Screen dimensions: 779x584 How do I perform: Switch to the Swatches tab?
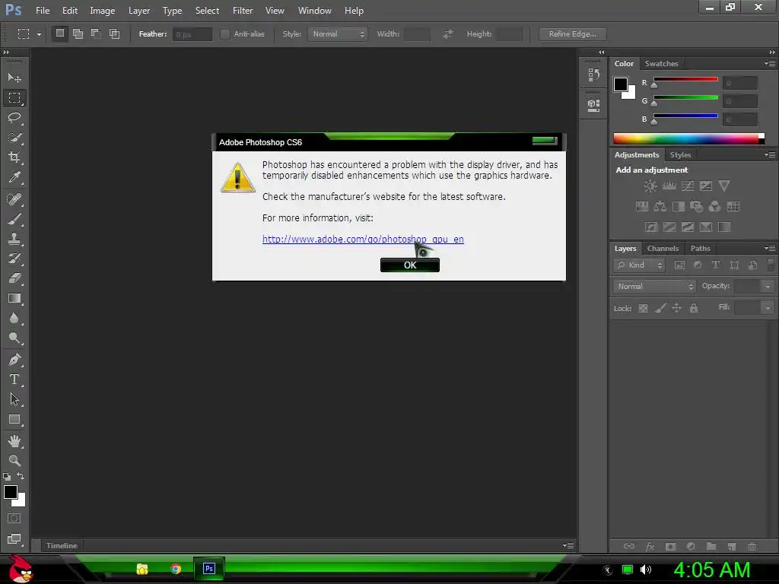point(661,64)
